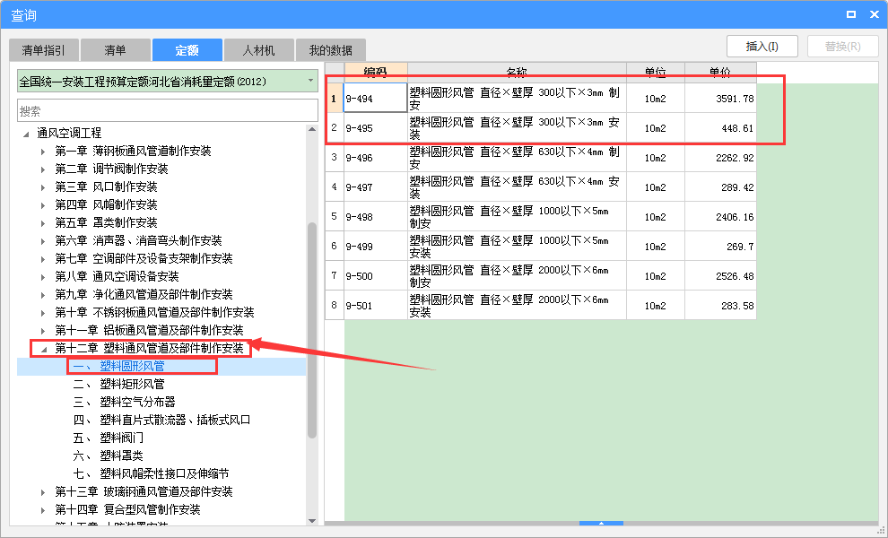Expand 第二章 调节阀制作安装
The width and height of the screenshot is (888, 538).
[43, 169]
